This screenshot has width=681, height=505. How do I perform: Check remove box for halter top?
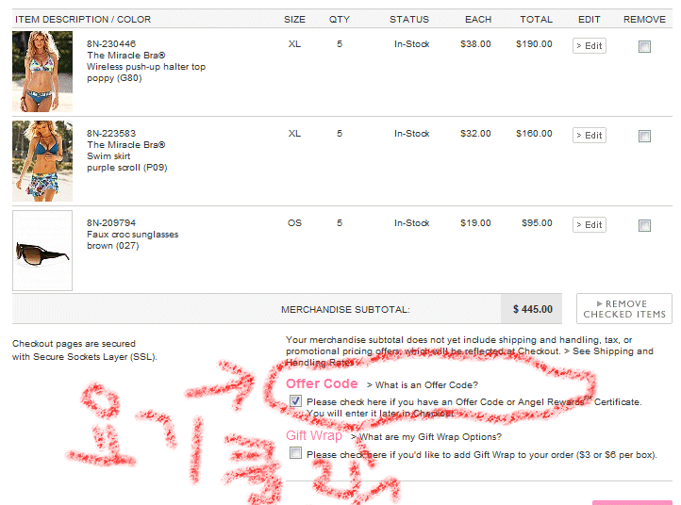[x=644, y=47]
